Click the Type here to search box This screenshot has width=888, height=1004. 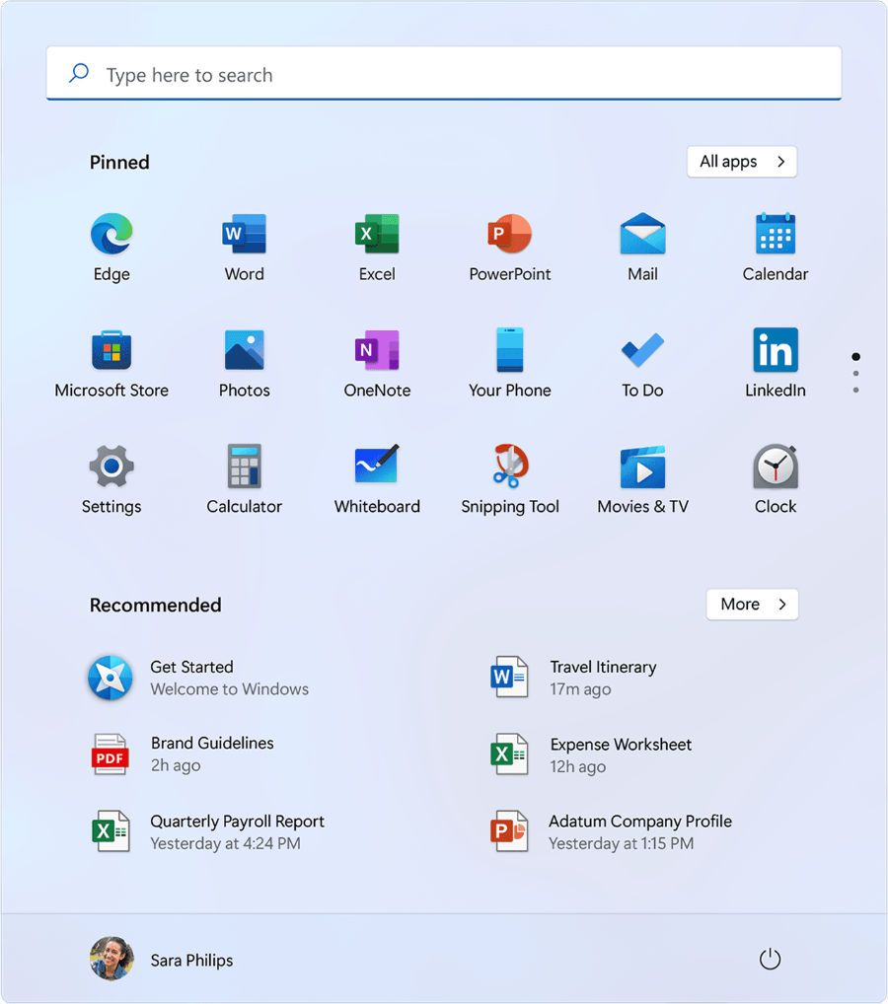444,74
